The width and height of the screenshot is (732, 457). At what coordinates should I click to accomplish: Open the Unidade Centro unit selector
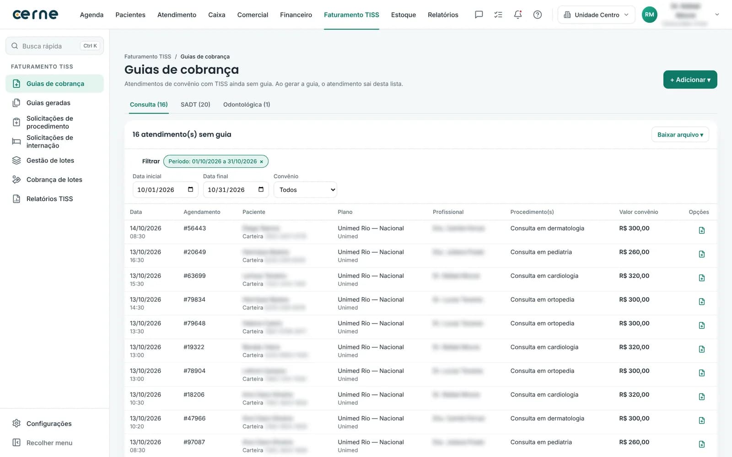[x=596, y=15]
